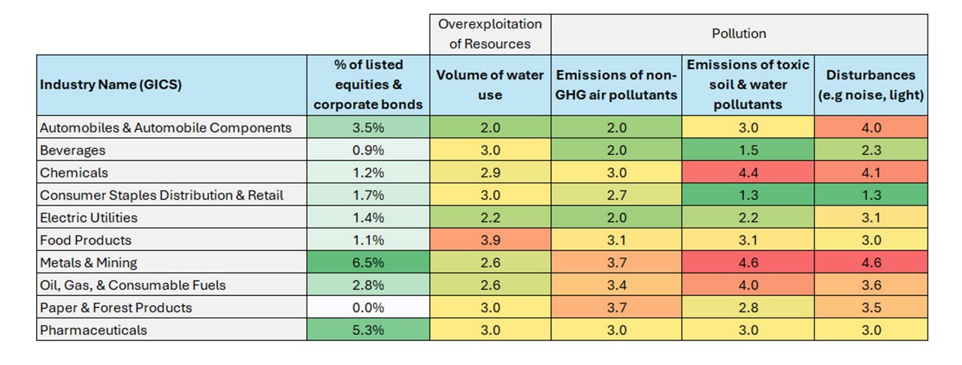Select the Disturbances column header
The width and height of the screenshot is (962, 365).
point(871,85)
